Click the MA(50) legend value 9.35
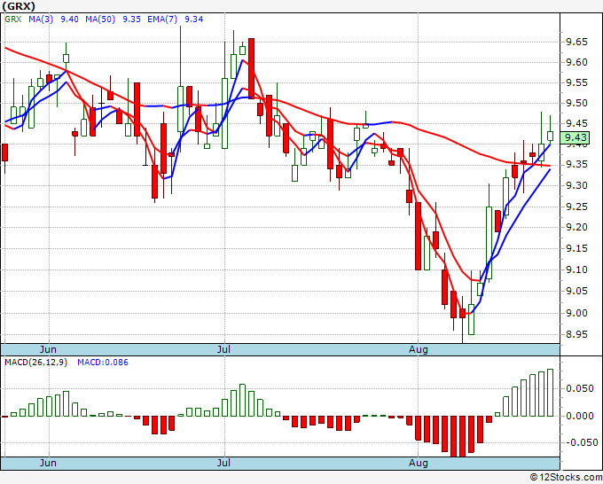The width and height of the screenshot is (603, 484). coord(131,20)
